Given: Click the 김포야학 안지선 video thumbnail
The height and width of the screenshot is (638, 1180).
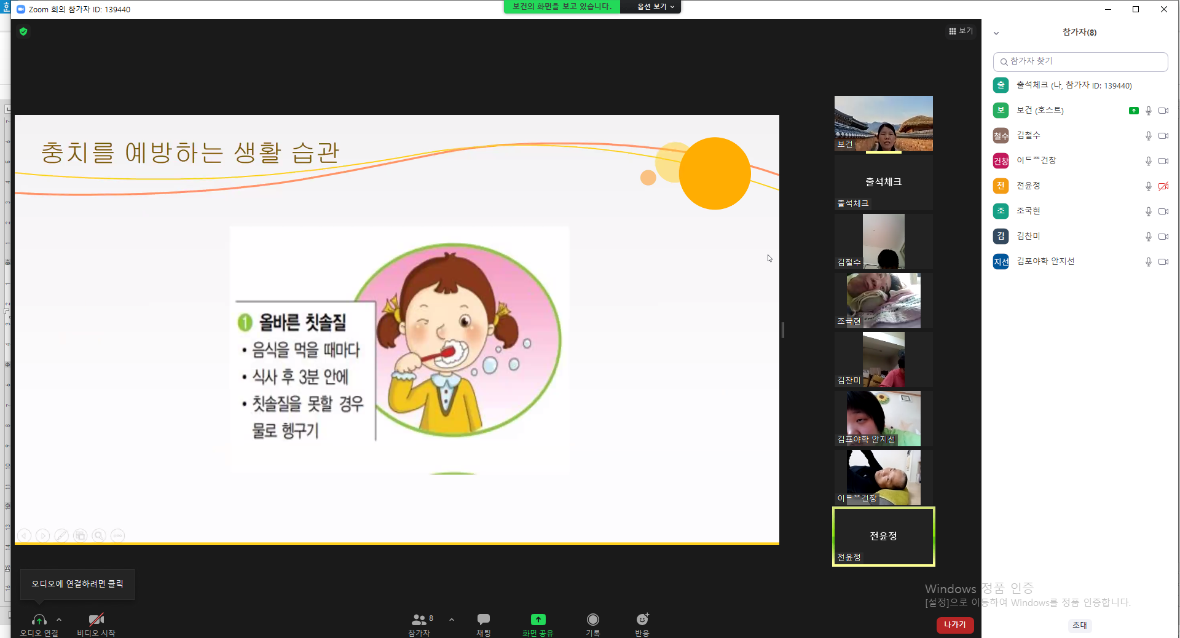Looking at the screenshot, I should 884,419.
